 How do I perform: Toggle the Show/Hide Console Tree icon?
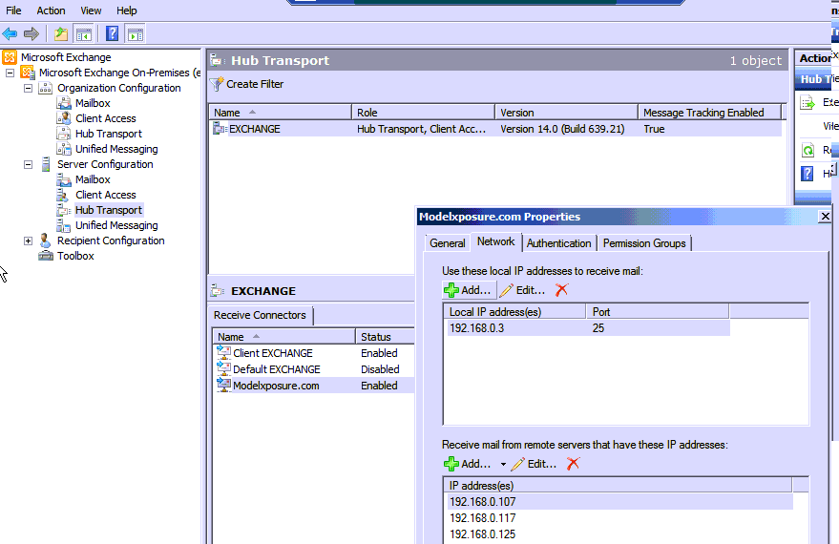point(83,34)
